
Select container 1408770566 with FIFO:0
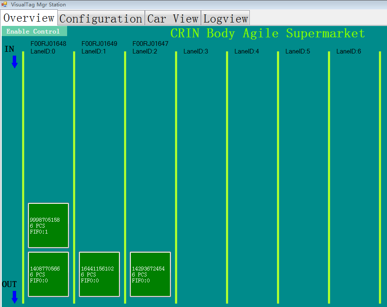click(x=48, y=274)
